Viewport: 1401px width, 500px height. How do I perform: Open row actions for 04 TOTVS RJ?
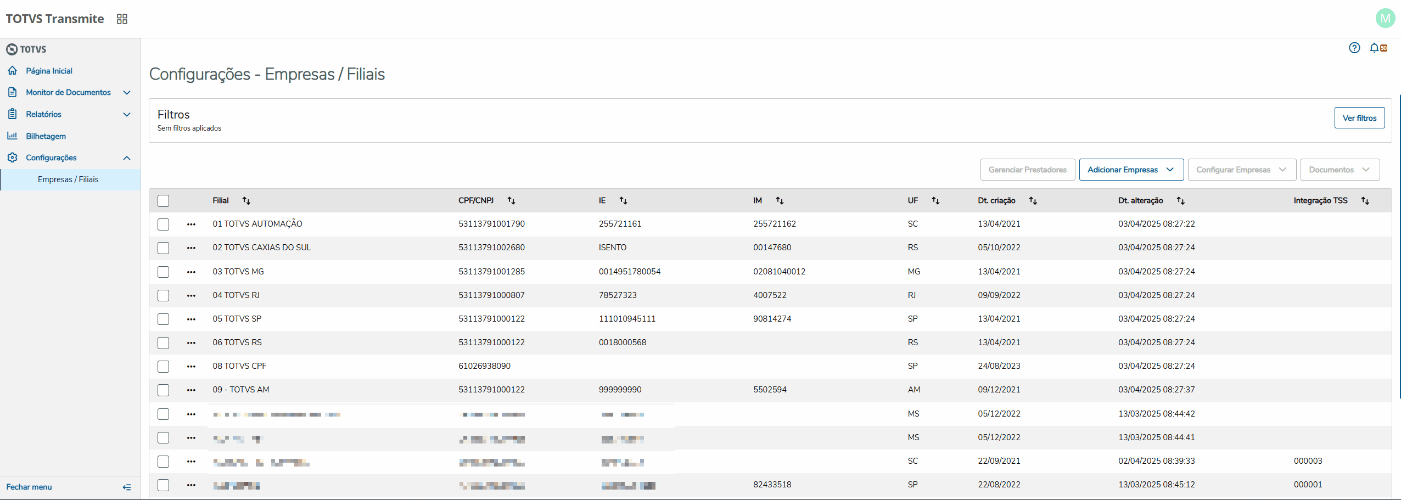(x=191, y=295)
